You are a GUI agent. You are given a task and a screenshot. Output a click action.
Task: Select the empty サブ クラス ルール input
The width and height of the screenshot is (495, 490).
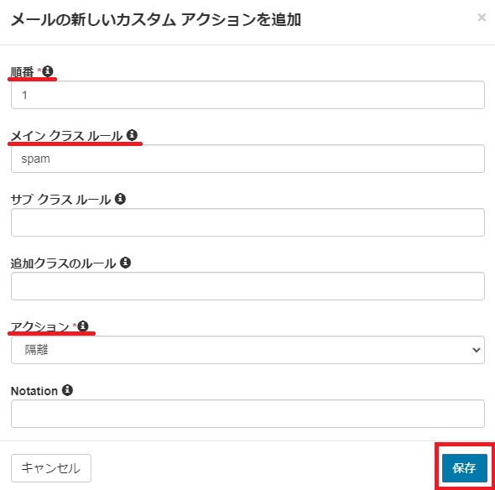click(x=247, y=222)
